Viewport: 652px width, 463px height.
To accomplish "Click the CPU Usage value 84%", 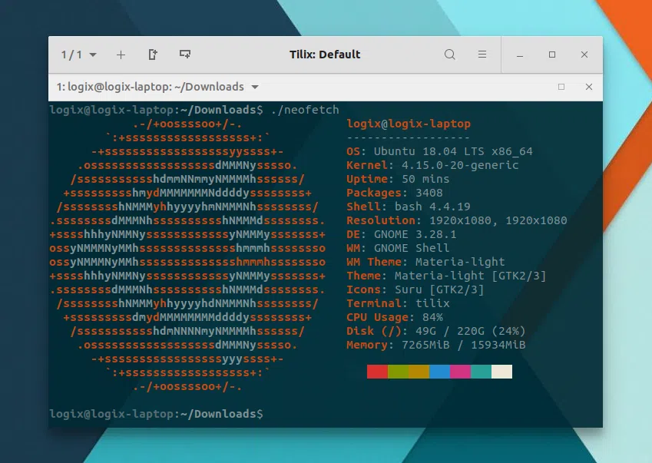I will [x=432, y=317].
